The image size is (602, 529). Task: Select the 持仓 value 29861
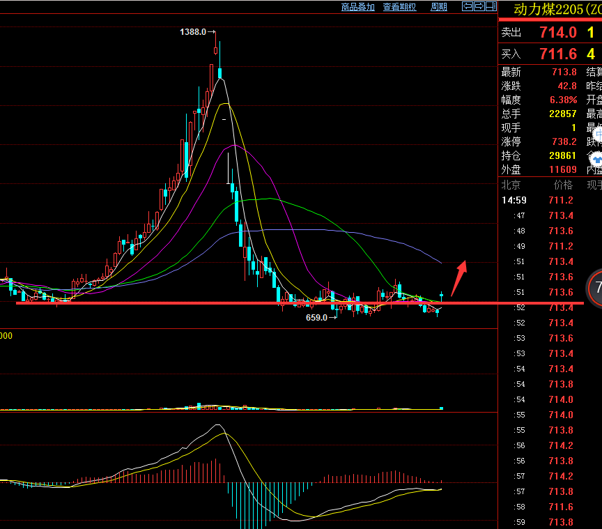563,155
